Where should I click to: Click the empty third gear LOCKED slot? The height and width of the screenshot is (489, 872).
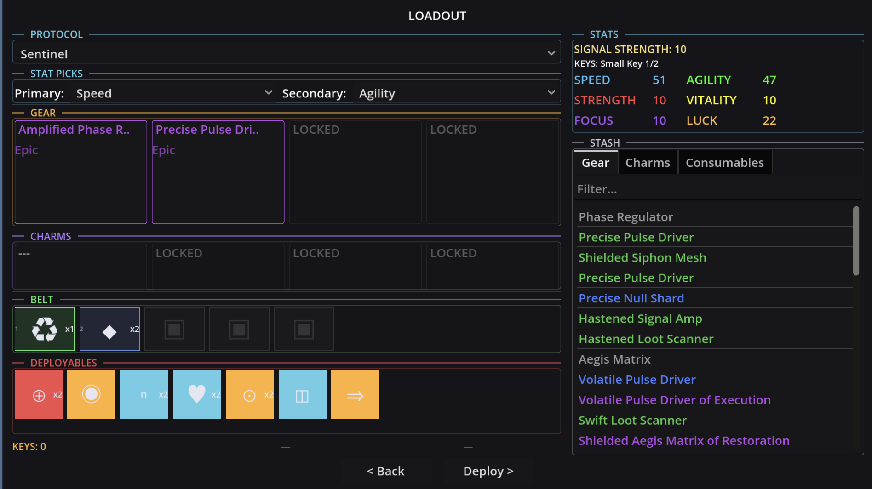[355, 172]
